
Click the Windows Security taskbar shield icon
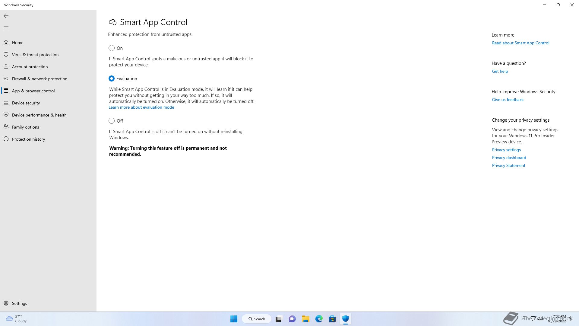tap(346, 319)
